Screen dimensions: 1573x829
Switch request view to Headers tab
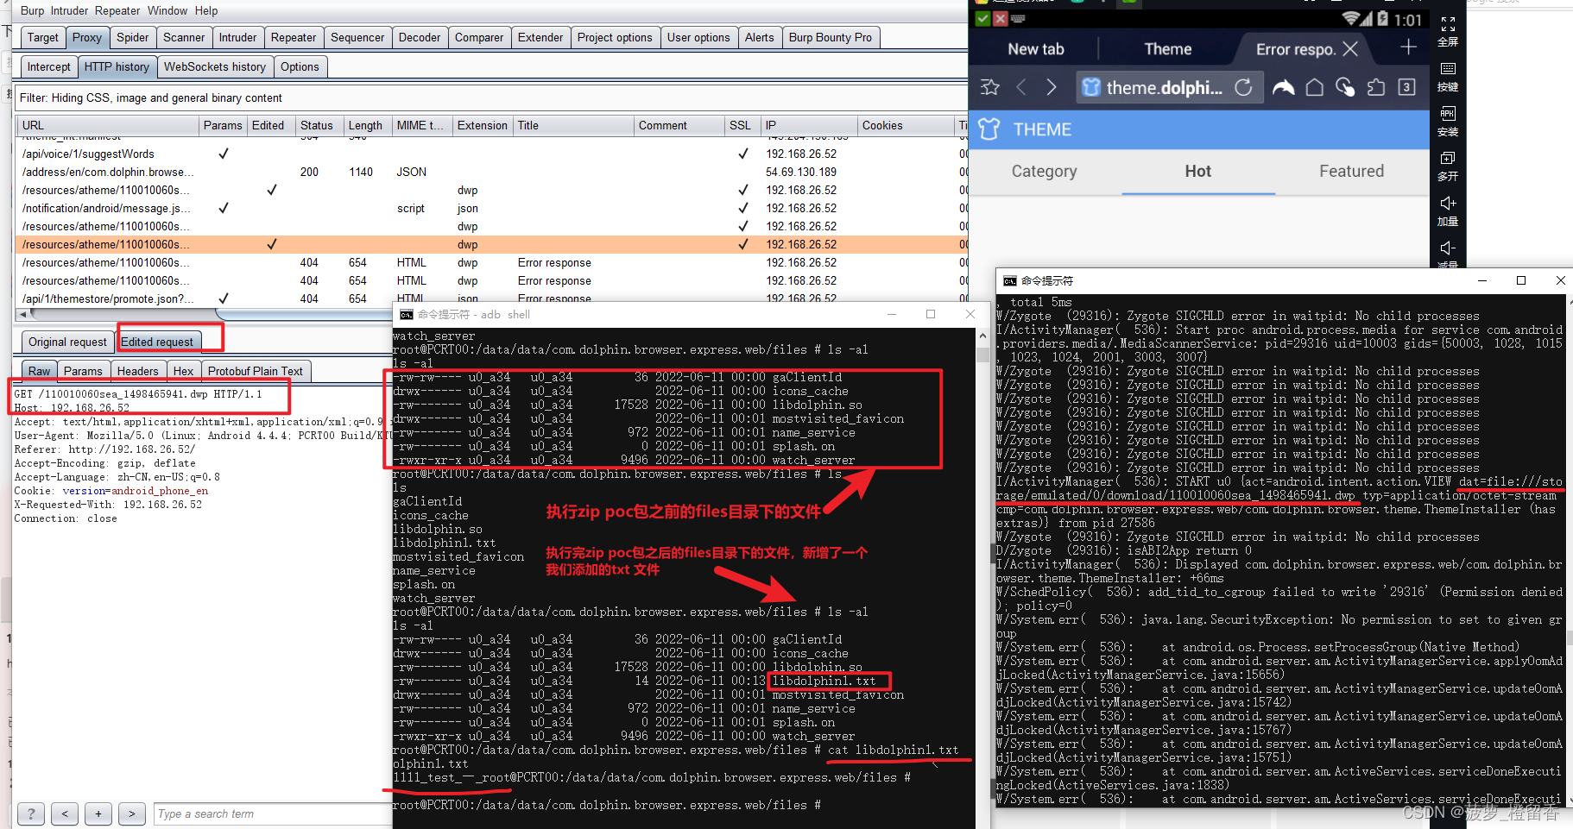138,371
